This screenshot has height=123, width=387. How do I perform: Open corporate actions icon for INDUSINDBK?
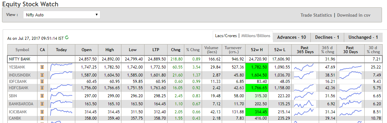click(x=42, y=75)
